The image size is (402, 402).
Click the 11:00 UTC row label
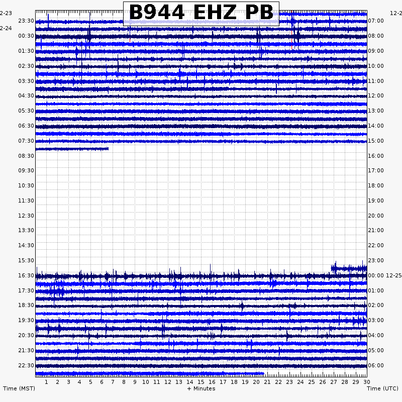376,81
